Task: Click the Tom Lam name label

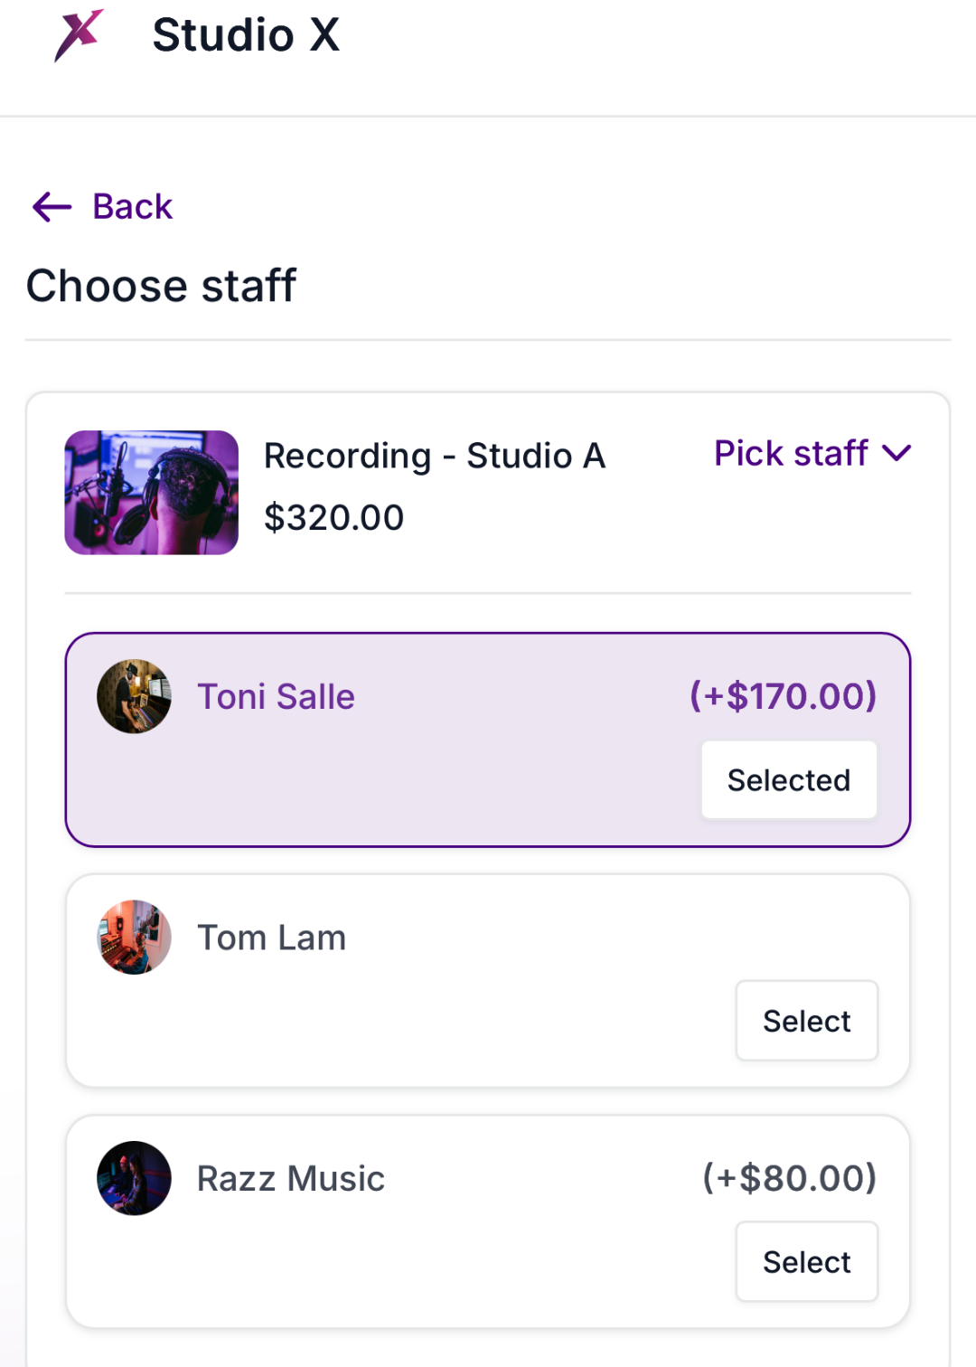Action: point(271,938)
